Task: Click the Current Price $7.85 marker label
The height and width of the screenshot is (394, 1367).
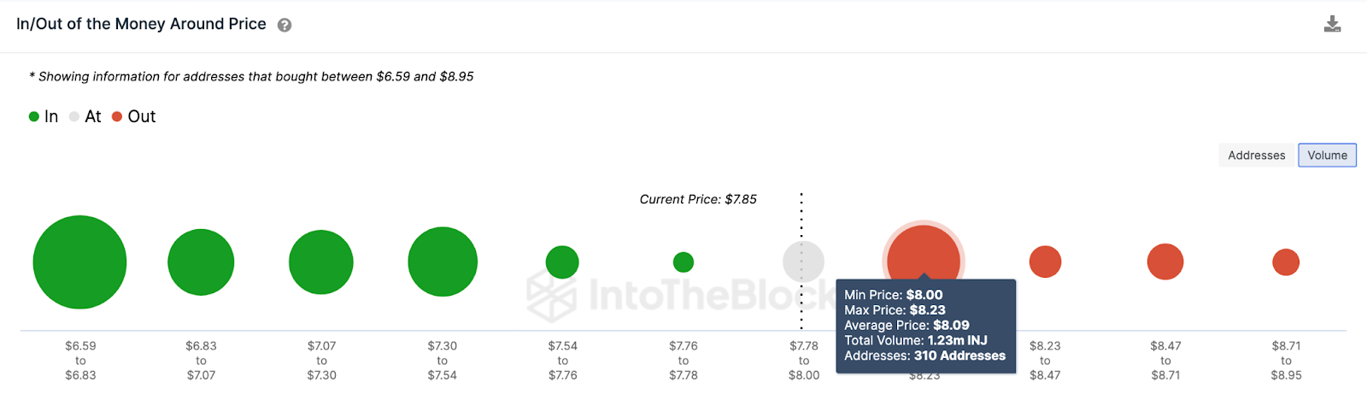Action: pyautogui.click(x=698, y=199)
